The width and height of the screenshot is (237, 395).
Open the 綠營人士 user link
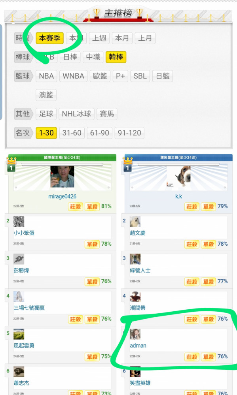click(140, 270)
